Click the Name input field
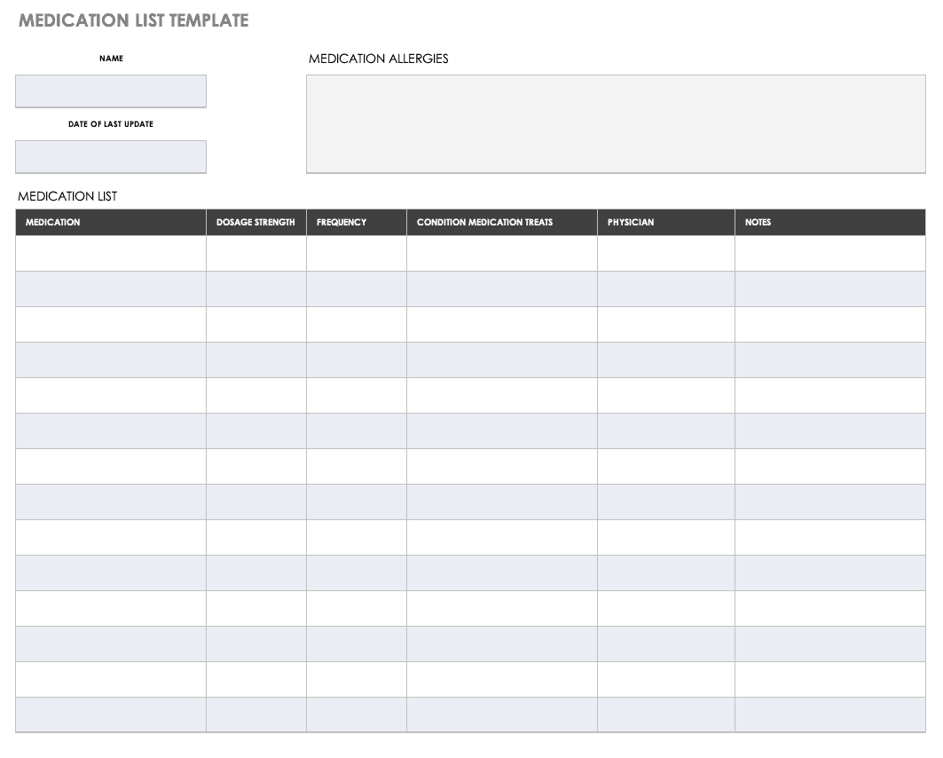The height and width of the screenshot is (758, 943). tap(110, 91)
